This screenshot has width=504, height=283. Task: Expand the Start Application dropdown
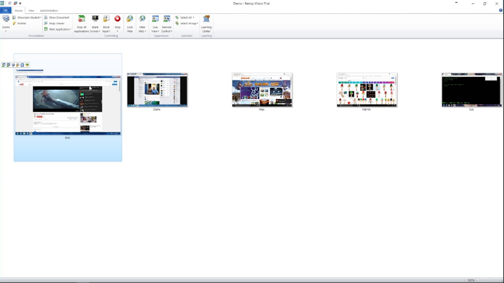pos(59,29)
